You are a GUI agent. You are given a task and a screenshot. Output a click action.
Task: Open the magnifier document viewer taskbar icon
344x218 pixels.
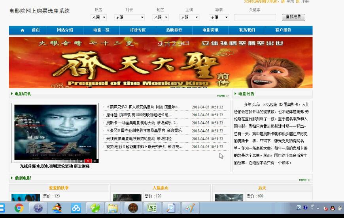tap(171, 208)
